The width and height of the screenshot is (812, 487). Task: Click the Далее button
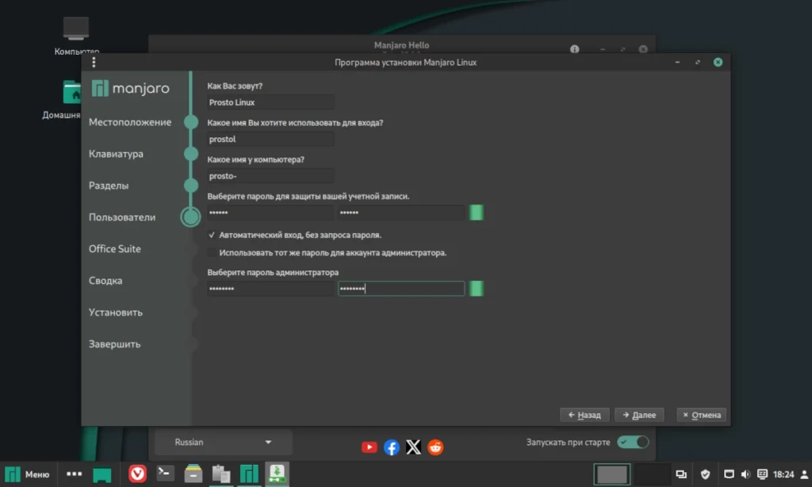639,415
